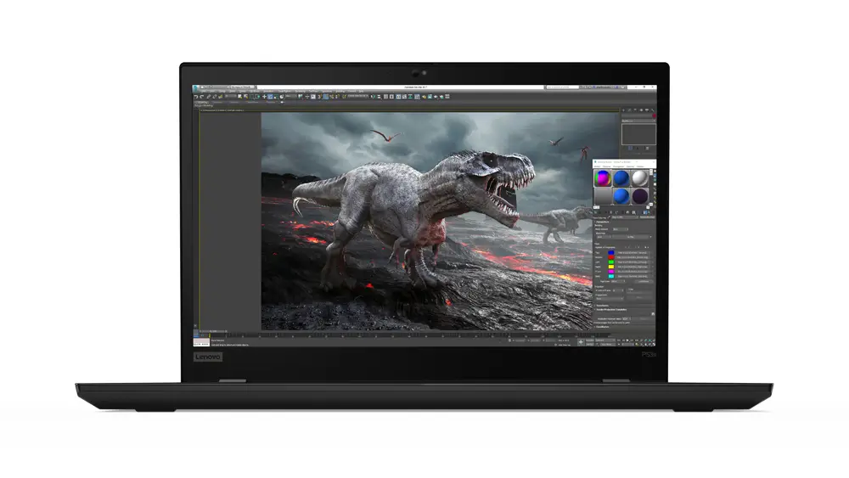Open the Selection Filter dropdown
849x478 pixels.
(x=231, y=96)
